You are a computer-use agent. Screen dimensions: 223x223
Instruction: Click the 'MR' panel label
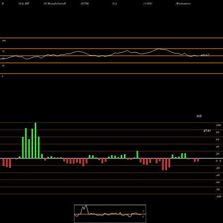tap(199, 116)
